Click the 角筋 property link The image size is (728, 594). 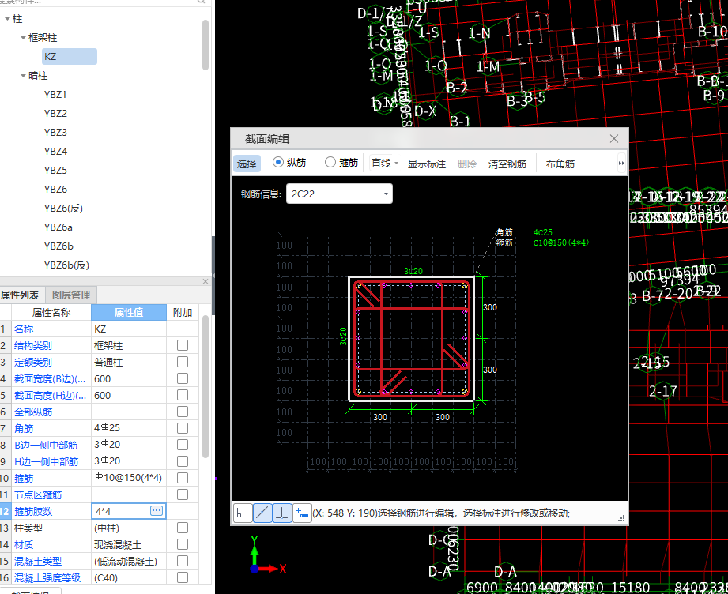[24, 429]
